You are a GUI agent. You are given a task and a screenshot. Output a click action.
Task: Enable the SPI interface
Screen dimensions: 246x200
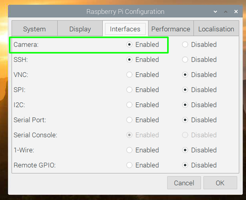tap(129, 90)
